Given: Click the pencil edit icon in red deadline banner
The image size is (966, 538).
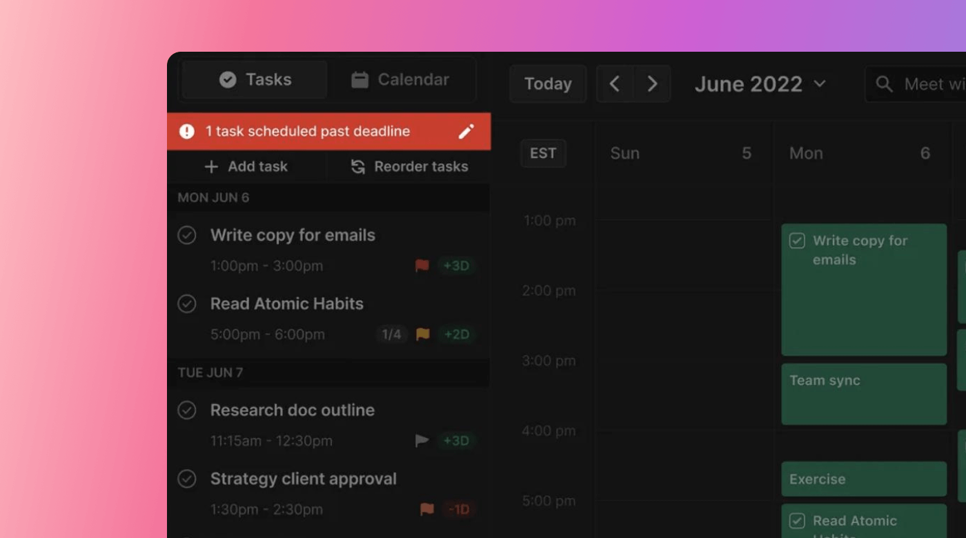Looking at the screenshot, I should 466,132.
